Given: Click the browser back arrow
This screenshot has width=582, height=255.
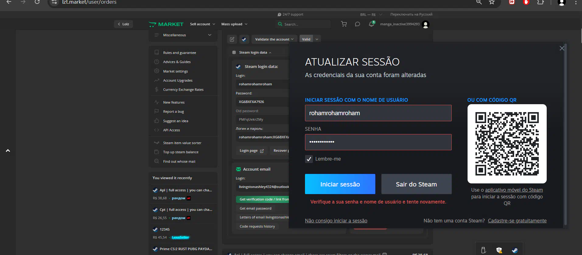Looking at the screenshot, I should [9, 2].
